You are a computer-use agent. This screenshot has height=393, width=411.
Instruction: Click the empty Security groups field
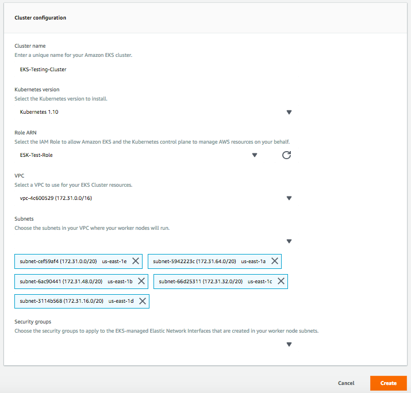[x=156, y=344]
